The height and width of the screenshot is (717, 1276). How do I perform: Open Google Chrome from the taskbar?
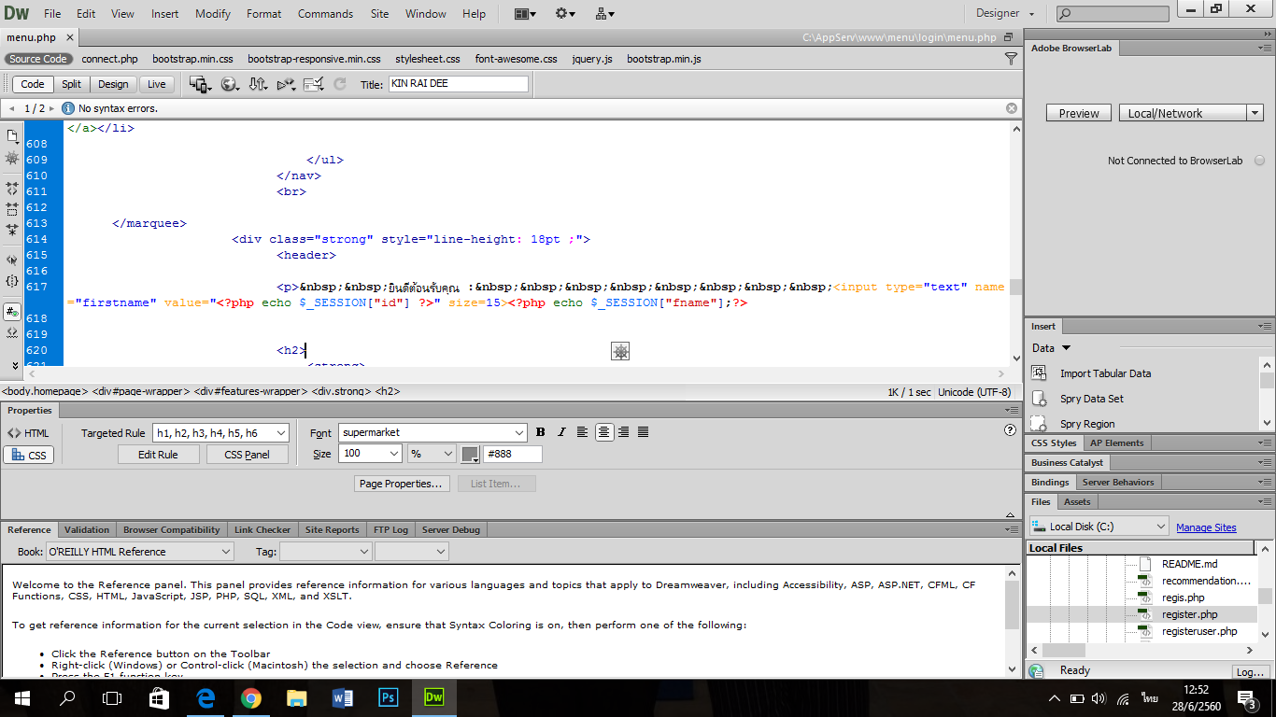(250, 697)
